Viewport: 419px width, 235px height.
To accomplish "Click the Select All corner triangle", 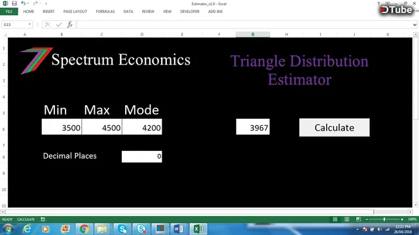I will point(5,35).
